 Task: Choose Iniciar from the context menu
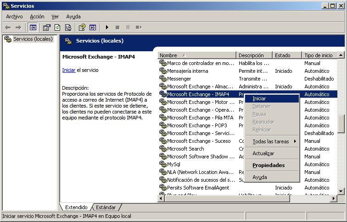(x=259, y=98)
